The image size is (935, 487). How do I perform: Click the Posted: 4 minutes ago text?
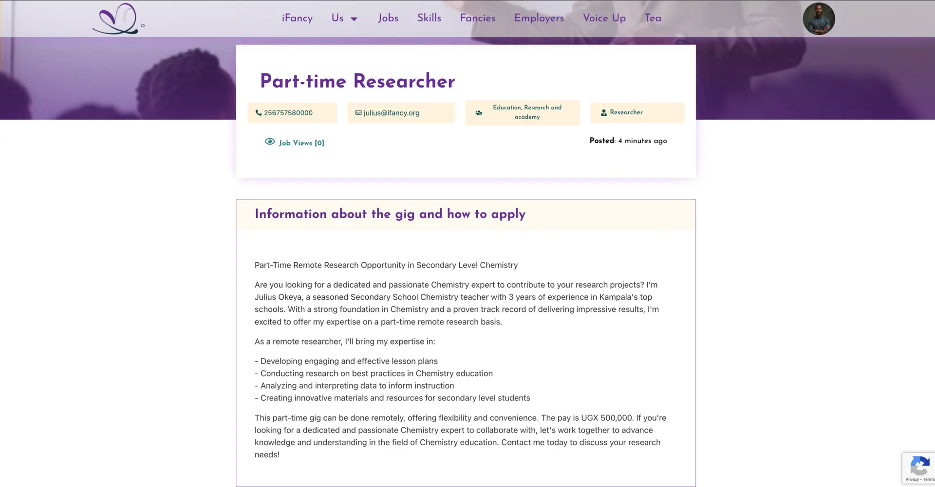[628, 141]
